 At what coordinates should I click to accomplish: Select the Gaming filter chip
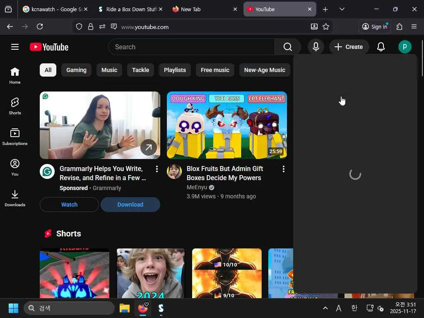click(76, 70)
